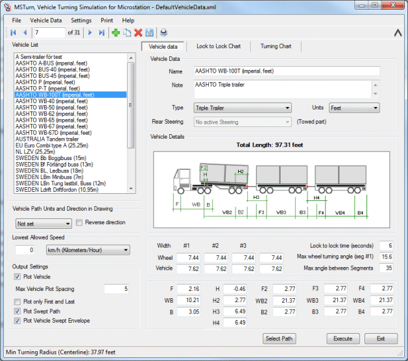This screenshot has width=408, height=361.
Task: Click the Note field scroll down arrow
Action: (x=375, y=94)
